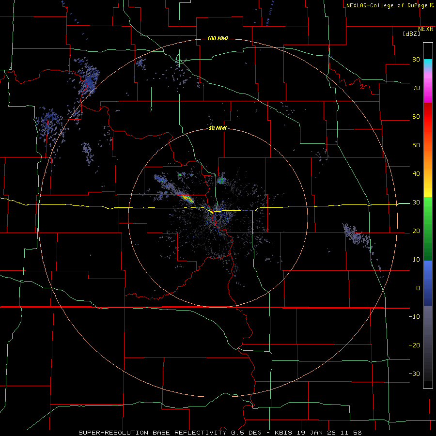Click the blue band of the color scale
Screen dimensions: 436x436
[x=428, y=283]
